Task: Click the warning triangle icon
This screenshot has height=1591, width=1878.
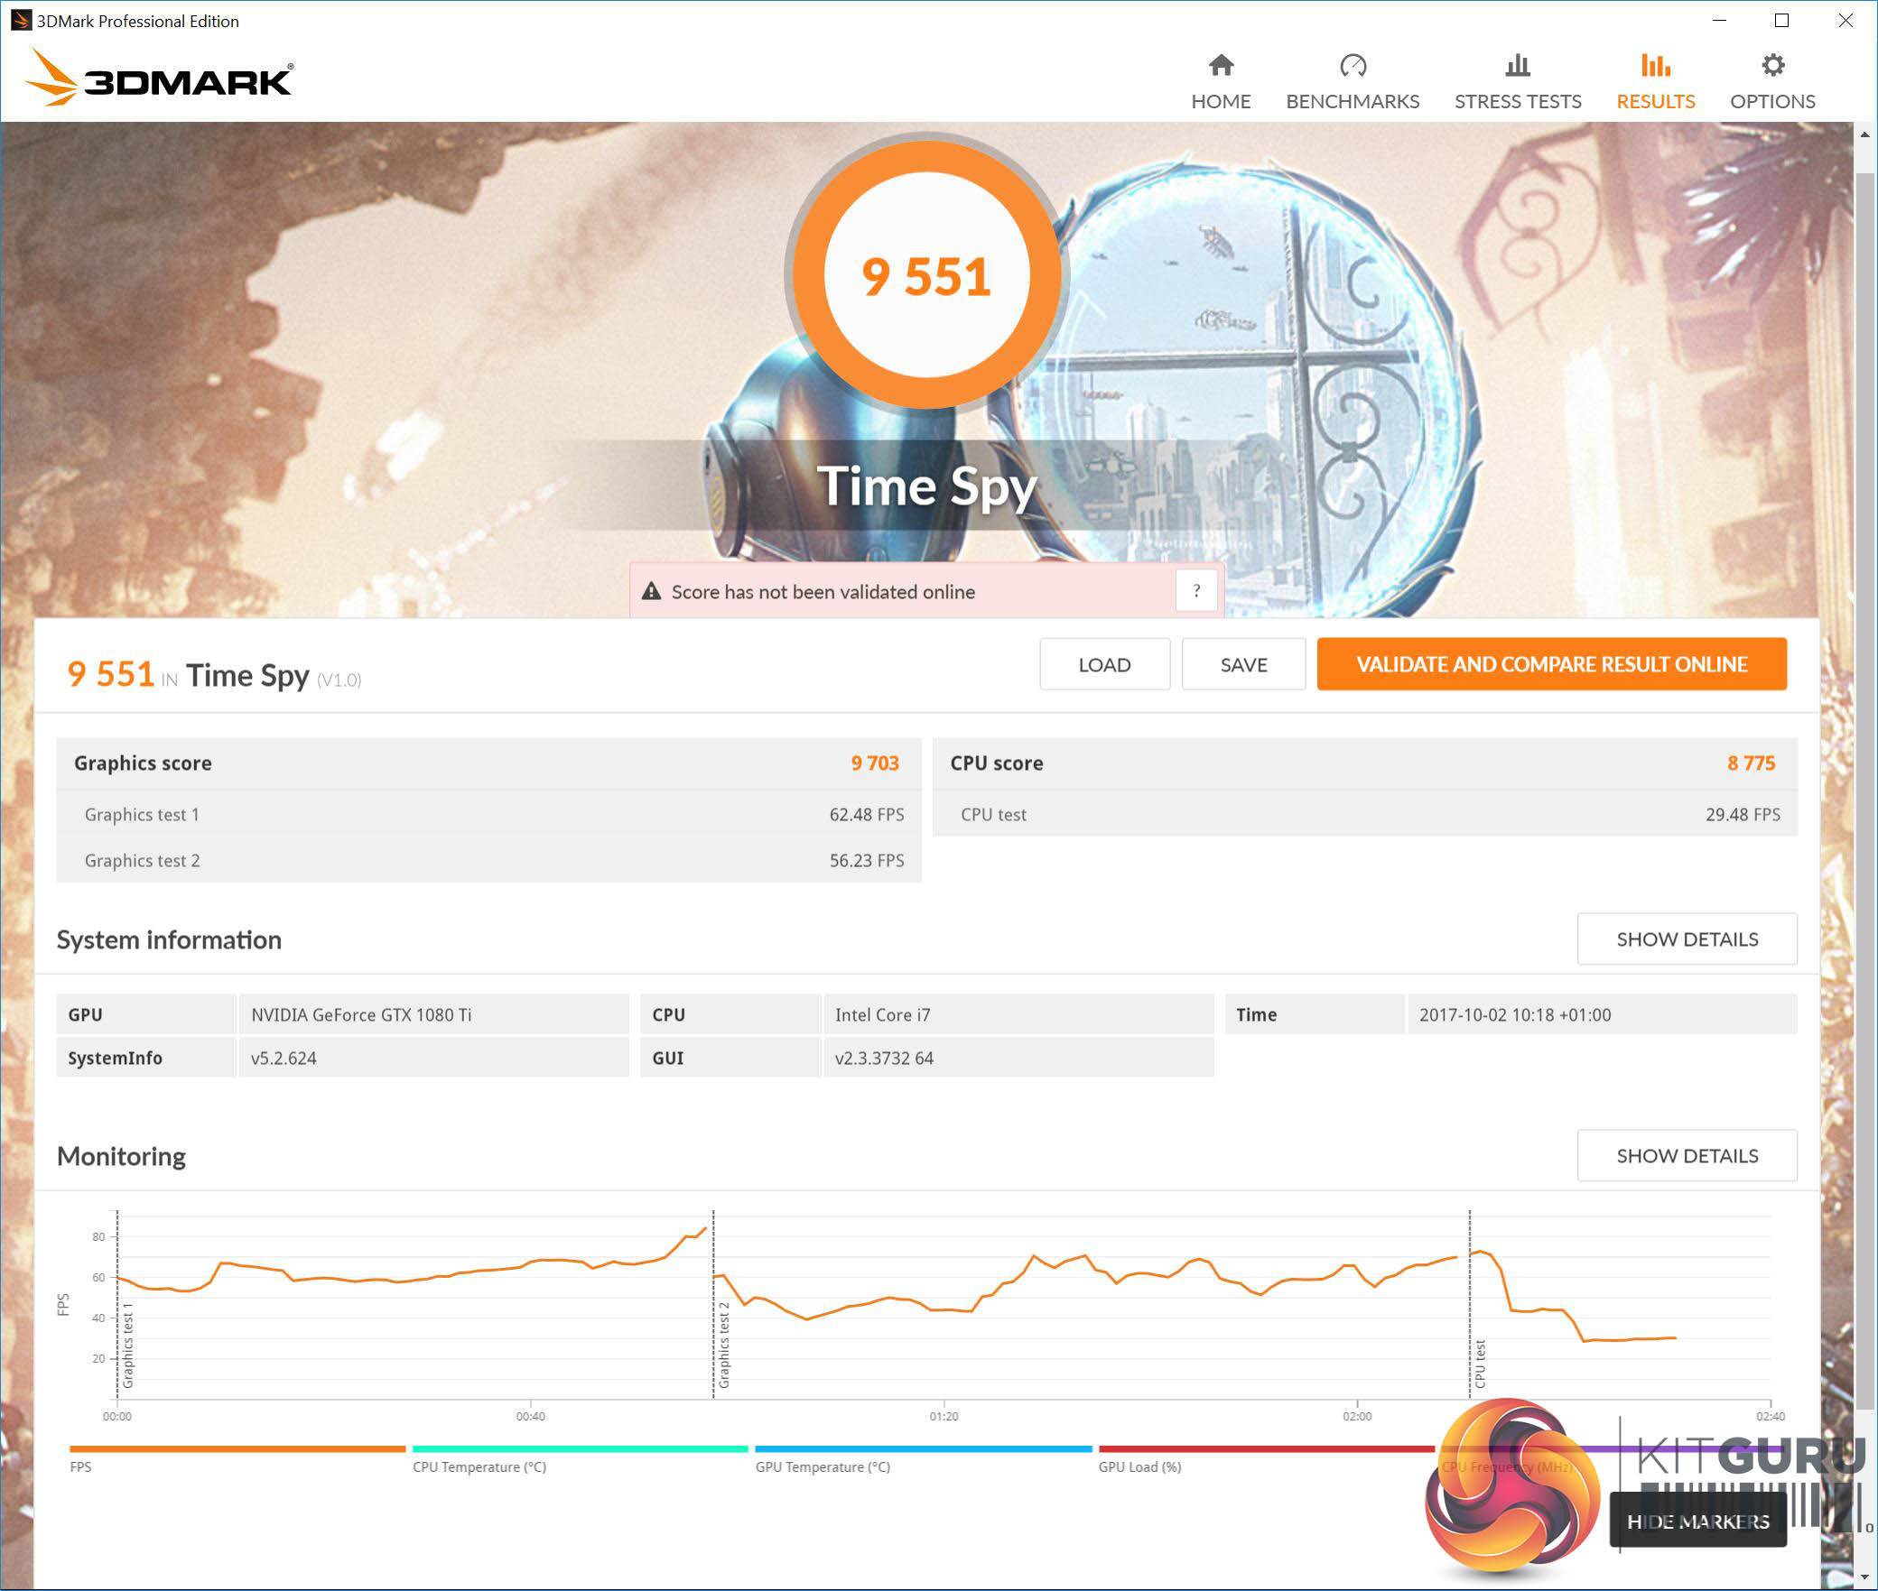Action: tap(651, 591)
